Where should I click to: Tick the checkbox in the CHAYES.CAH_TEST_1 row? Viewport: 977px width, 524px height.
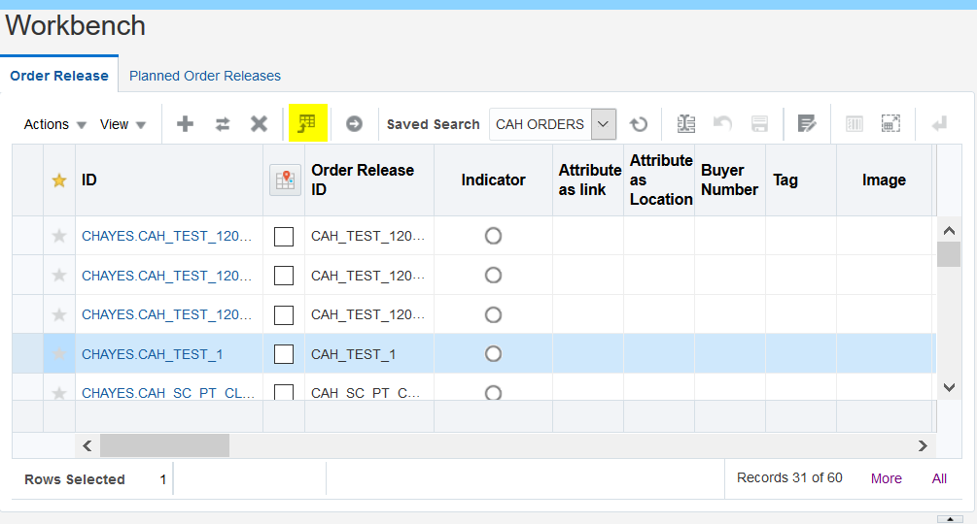tap(284, 354)
